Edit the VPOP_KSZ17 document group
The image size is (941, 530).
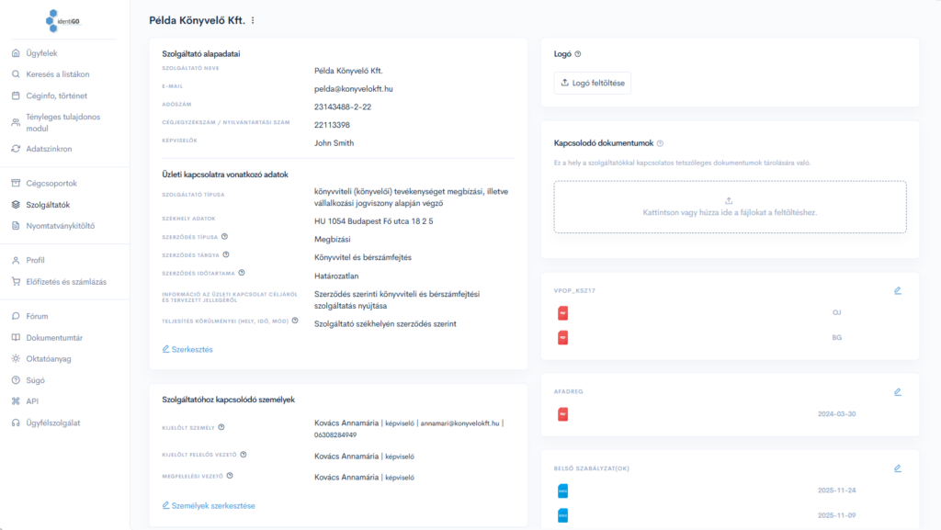pos(898,291)
